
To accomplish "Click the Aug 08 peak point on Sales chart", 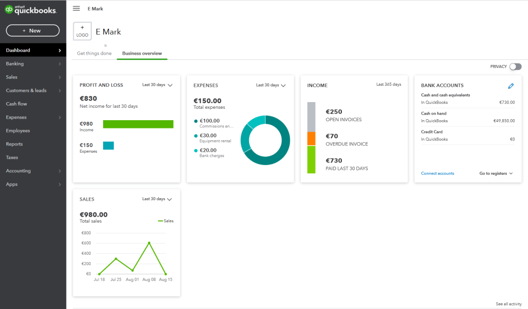I will point(149,242).
